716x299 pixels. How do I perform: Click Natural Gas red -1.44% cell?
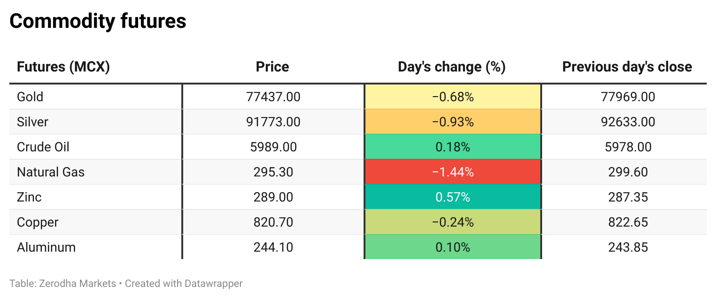(453, 172)
